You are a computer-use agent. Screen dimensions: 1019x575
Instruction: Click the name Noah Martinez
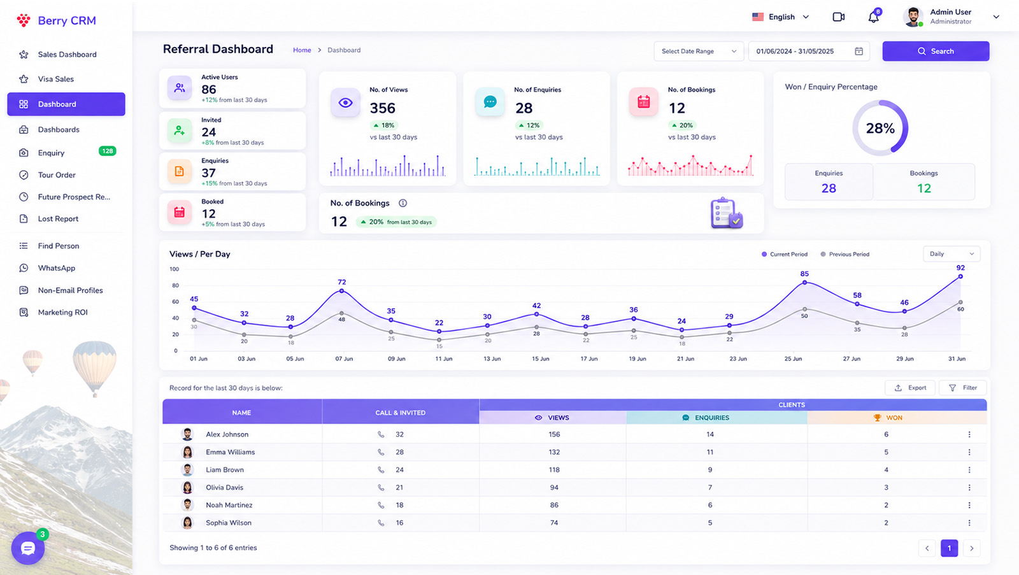click(229, 505)
